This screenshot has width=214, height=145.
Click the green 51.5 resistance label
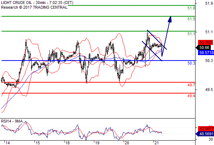tap(191, 19)
